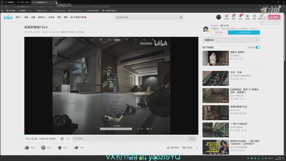Open the three-dot more options menu
The height and width of the screenshot is (161, 286).
tap(197, 147)
